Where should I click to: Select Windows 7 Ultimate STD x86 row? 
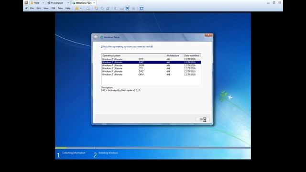[x=151, y=59]
